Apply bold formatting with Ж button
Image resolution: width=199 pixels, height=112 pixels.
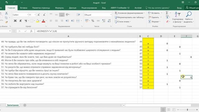(15, 21)
